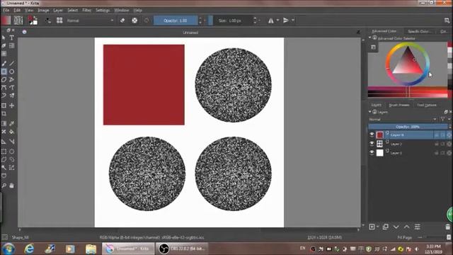The width and height of the screenshot is (453, 255).
Task: Open the File menu
Action: tap(6, 10)
